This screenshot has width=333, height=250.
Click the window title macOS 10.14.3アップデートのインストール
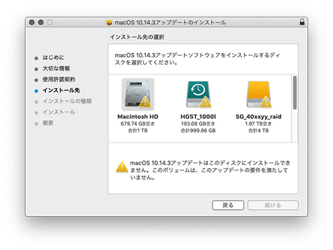coord(170,23)
